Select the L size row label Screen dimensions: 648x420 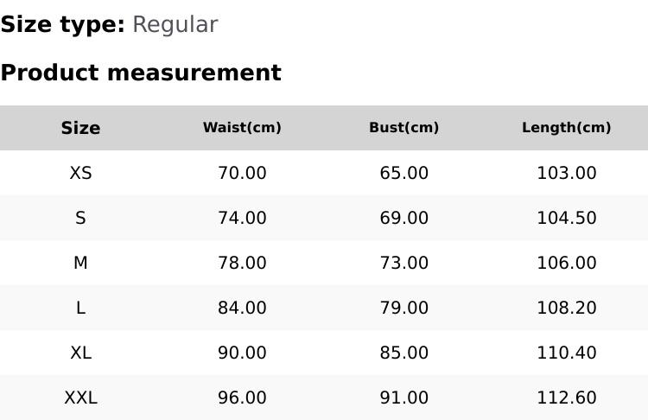coord(80,308)
